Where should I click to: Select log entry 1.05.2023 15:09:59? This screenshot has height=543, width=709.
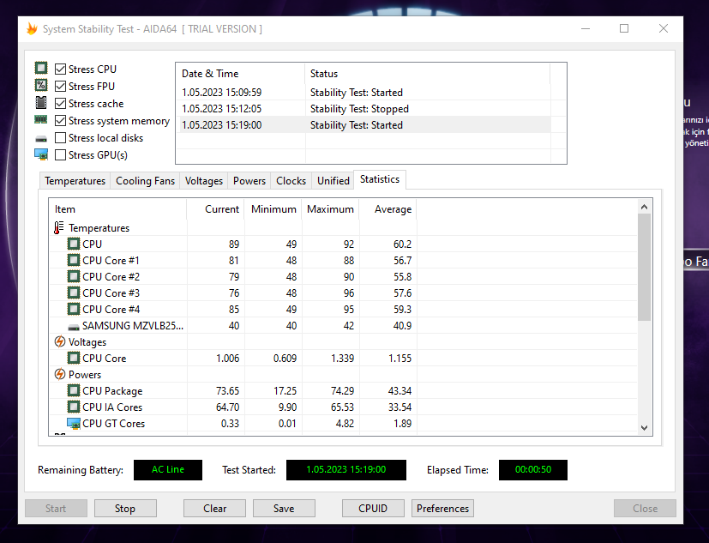click(365, 93)
